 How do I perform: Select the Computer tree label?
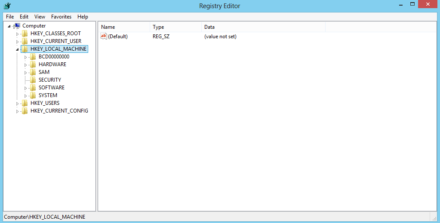coord(34,26)
